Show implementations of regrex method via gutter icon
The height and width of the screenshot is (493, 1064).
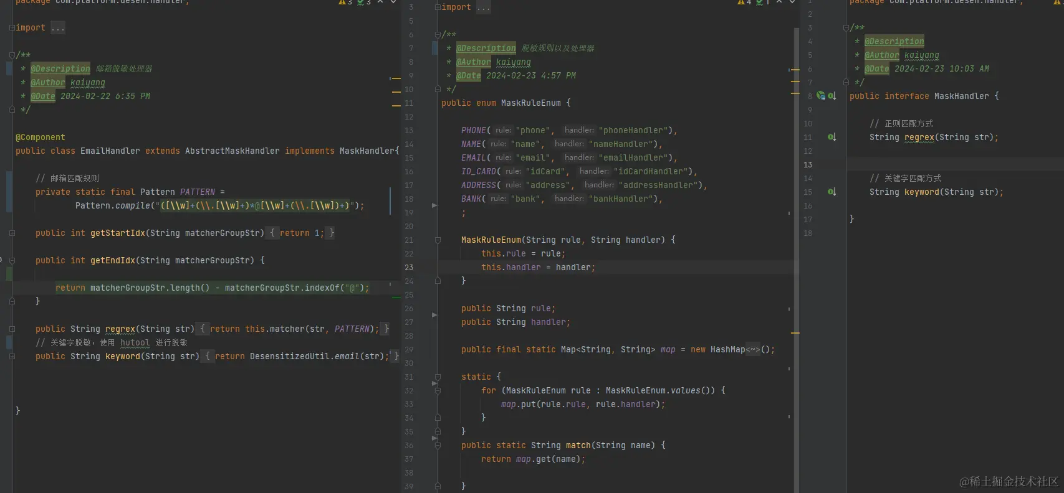832,137
